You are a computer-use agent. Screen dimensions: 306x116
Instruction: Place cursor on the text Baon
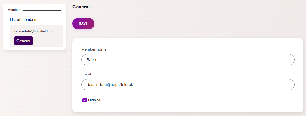[91, 60]
